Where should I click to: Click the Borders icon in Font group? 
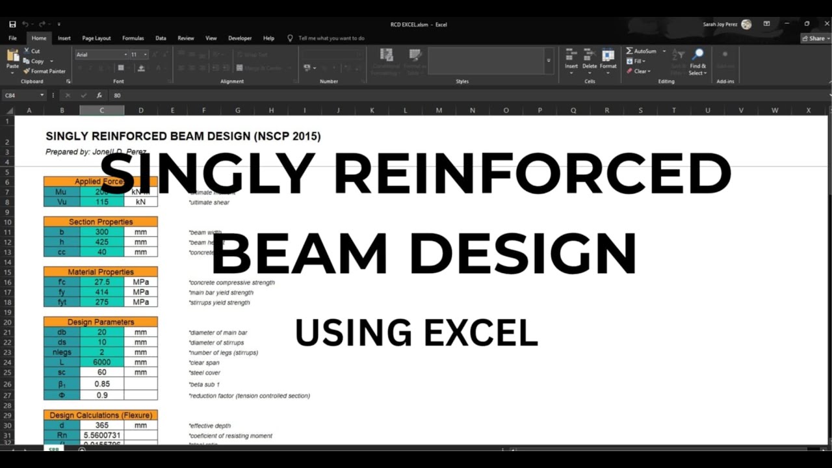(121, 68)
